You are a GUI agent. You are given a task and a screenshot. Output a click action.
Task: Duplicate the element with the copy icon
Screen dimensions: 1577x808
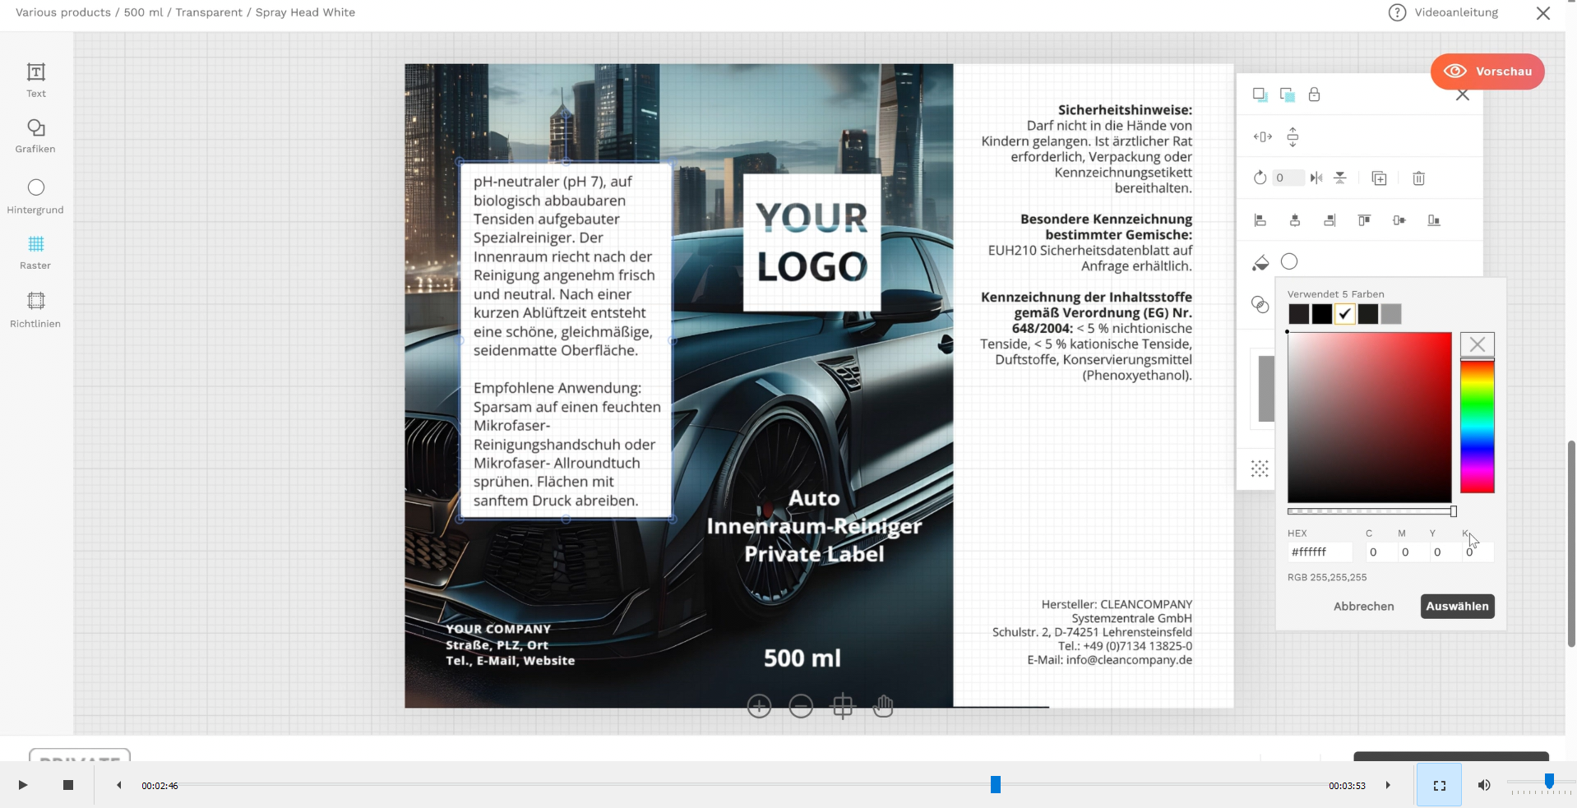tap(1380, 178)
